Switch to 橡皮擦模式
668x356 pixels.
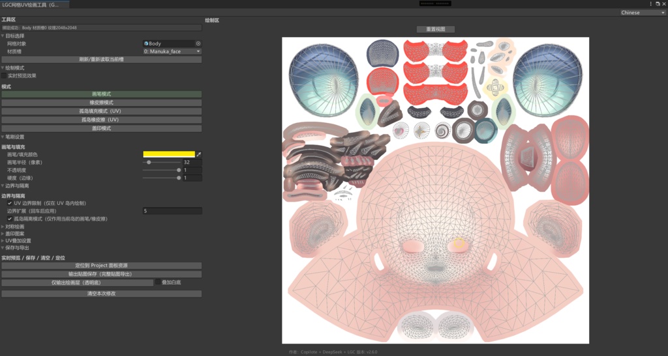(101, 102)
